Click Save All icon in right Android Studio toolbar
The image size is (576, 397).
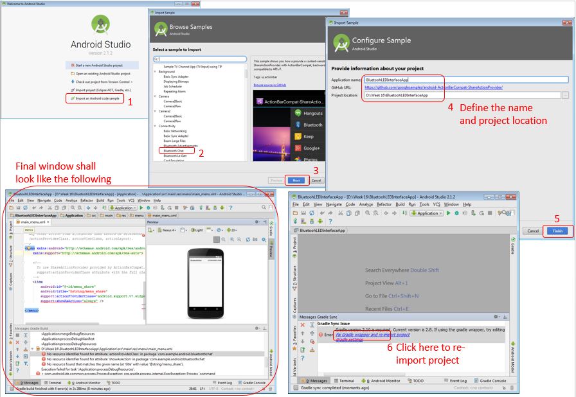pos(303,213)
